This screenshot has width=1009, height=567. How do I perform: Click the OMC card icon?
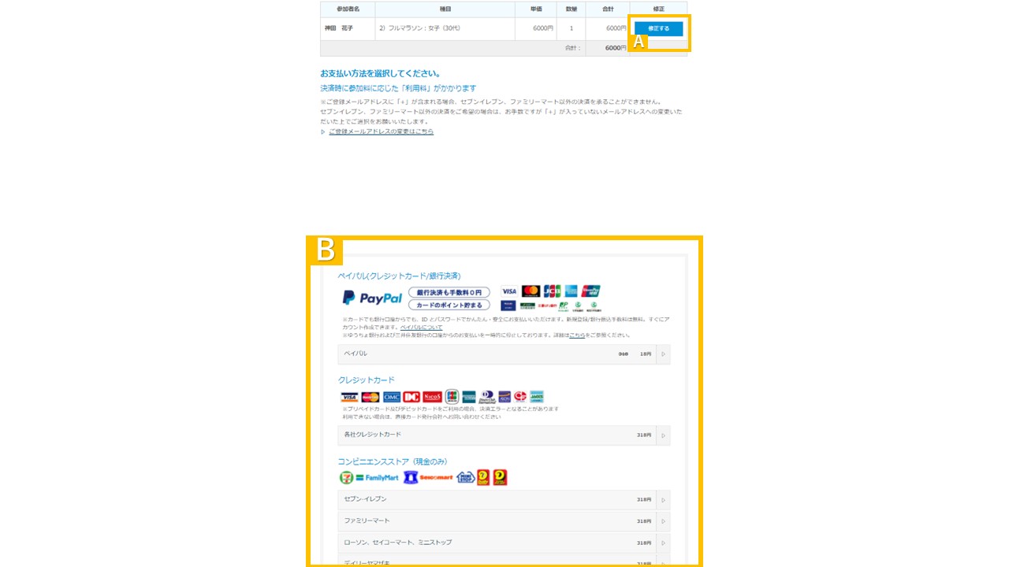(392, 397)
